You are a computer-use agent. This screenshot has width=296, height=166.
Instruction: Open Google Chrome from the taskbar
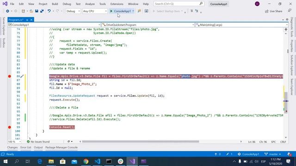tap(86, 161)
